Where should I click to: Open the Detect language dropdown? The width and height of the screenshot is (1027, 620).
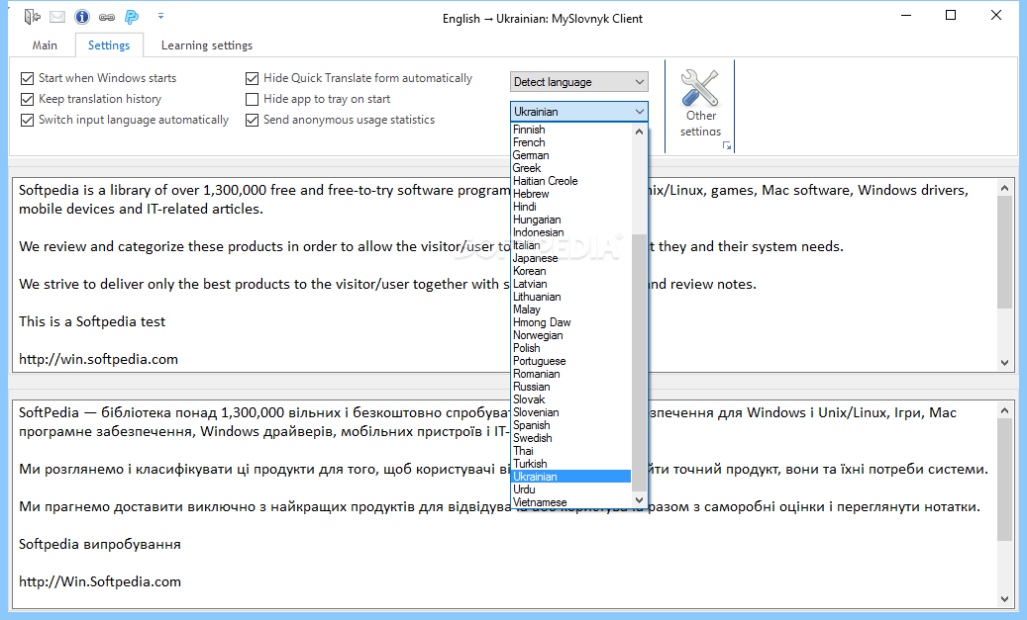click(579, 82)
